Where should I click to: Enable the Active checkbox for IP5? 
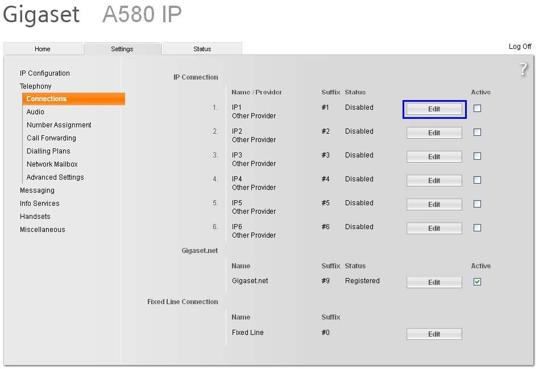click(477, 204)
